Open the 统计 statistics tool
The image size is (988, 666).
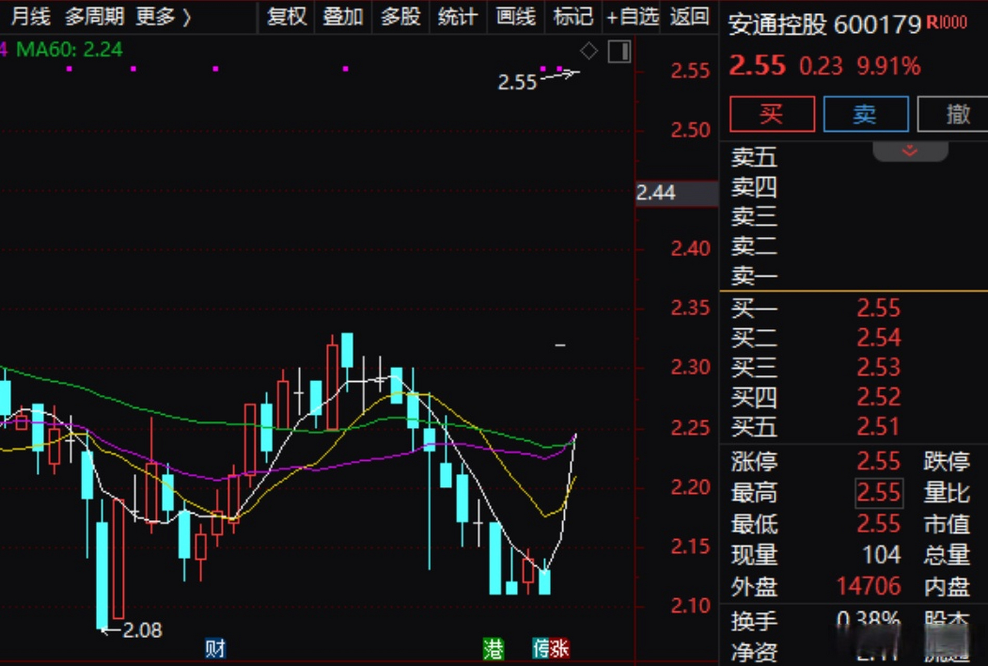[458, 17]
